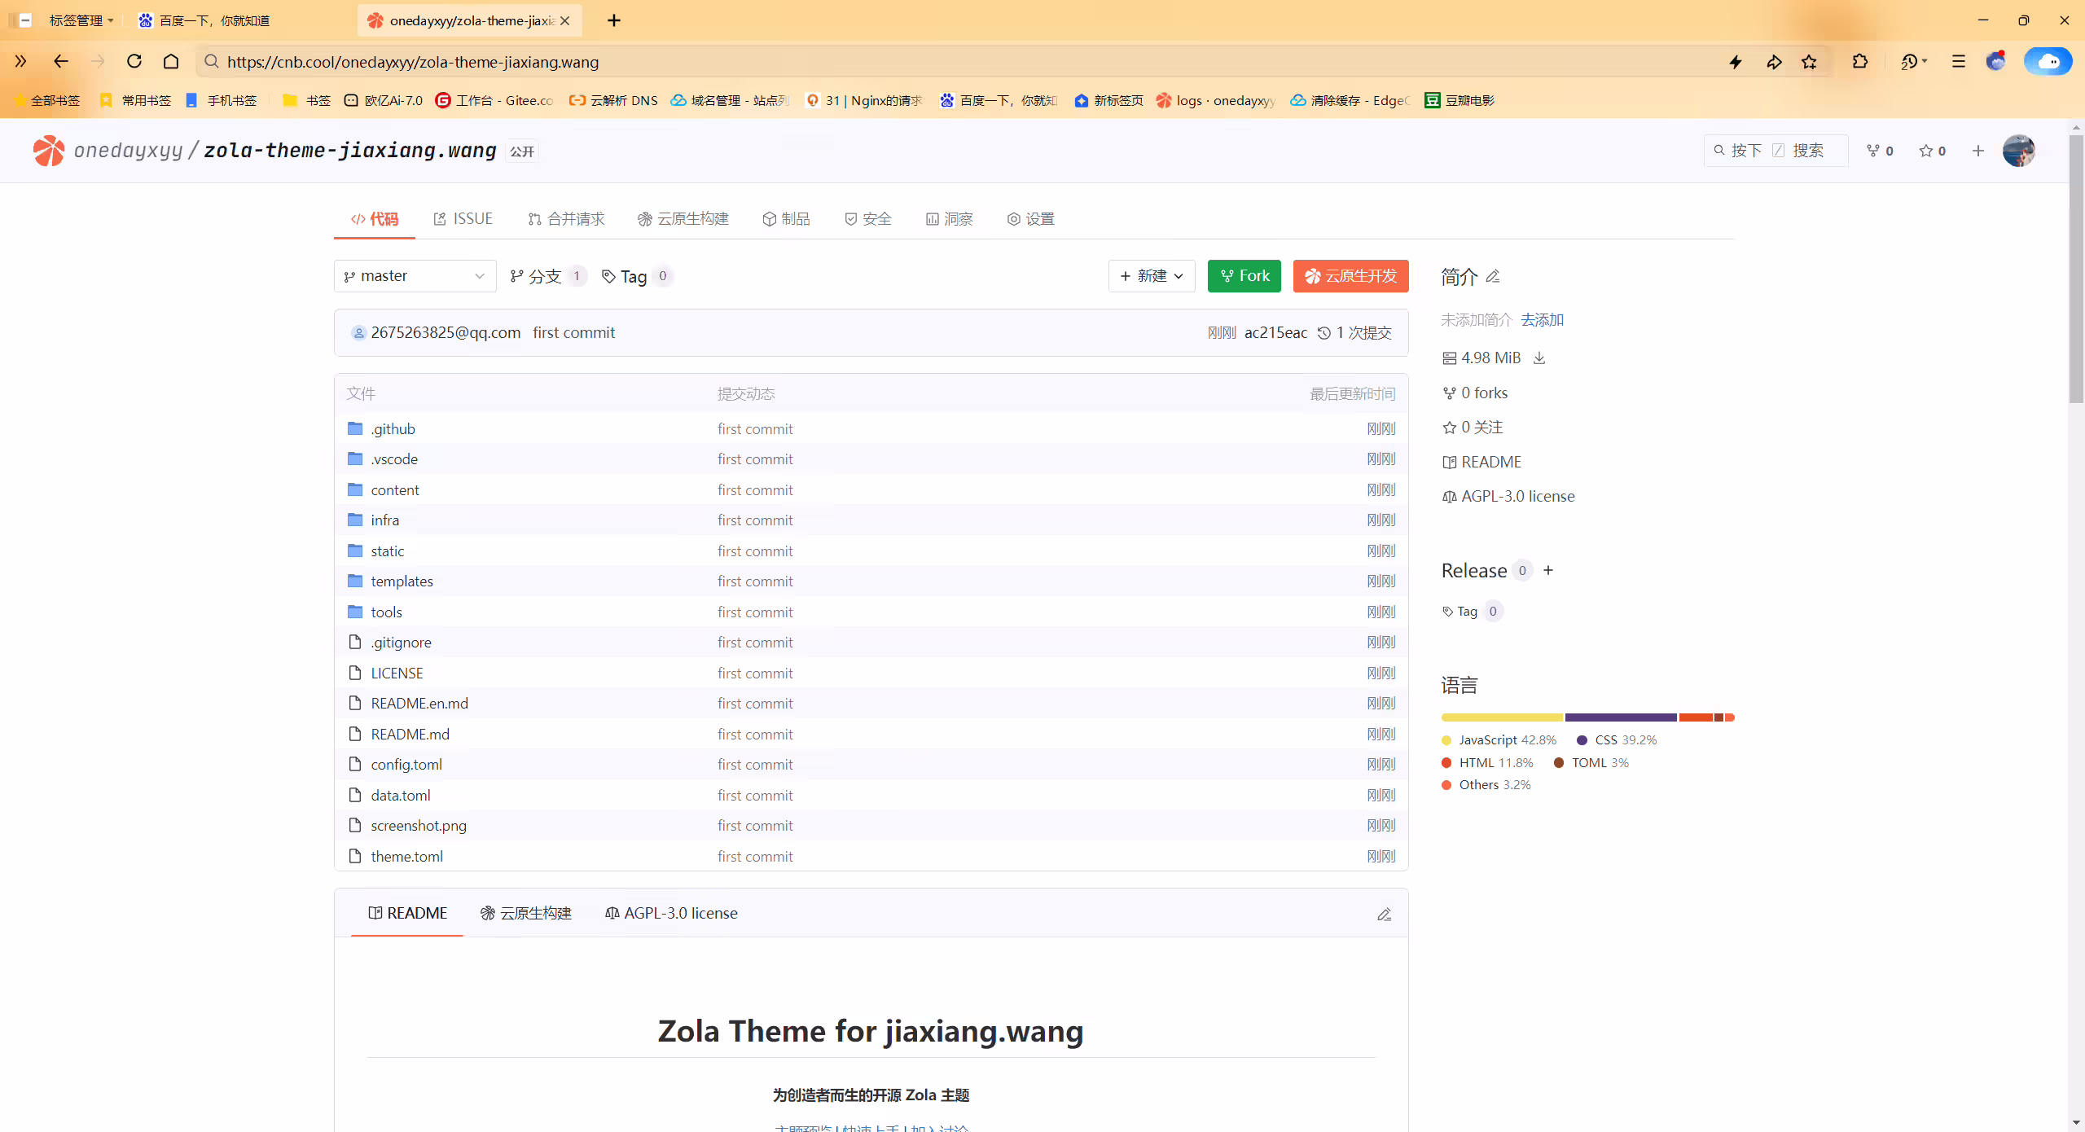Open config.toml file

pos(406,764)
